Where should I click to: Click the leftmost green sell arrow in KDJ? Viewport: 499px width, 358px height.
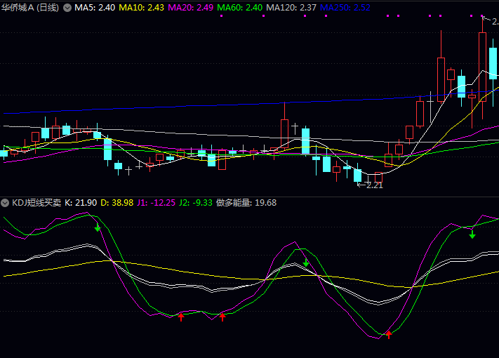coord(98,227)
